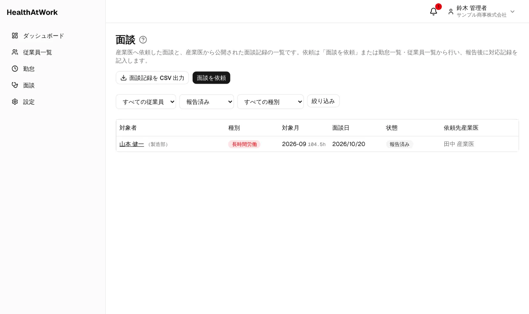Screen dimensions: 529x314
Task: Click the 2026/10/20 interview date
Action: (x=348, y=144)
